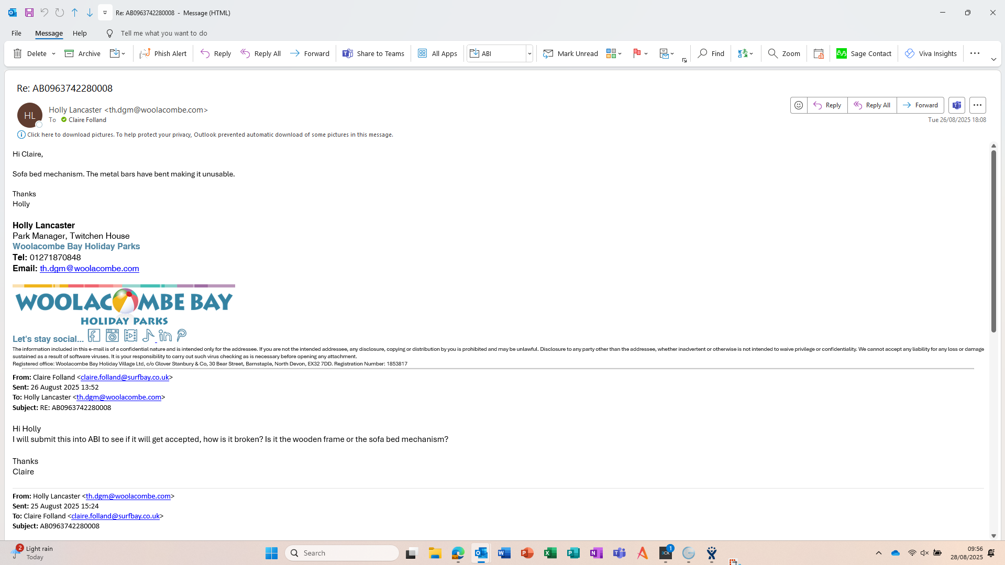Click Reply All in the ribbon toolbar

(x=261, y=53)
